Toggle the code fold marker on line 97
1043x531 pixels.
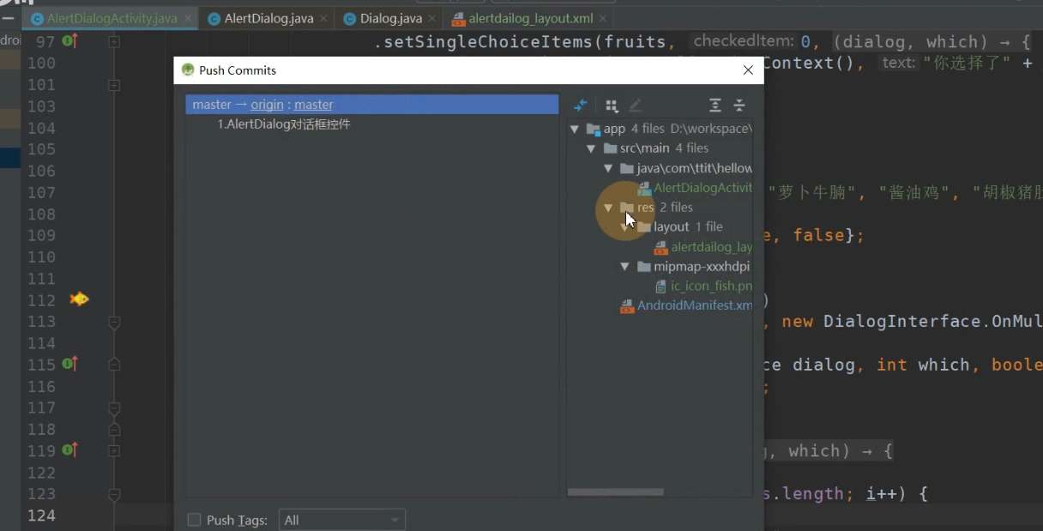(114, 41)
